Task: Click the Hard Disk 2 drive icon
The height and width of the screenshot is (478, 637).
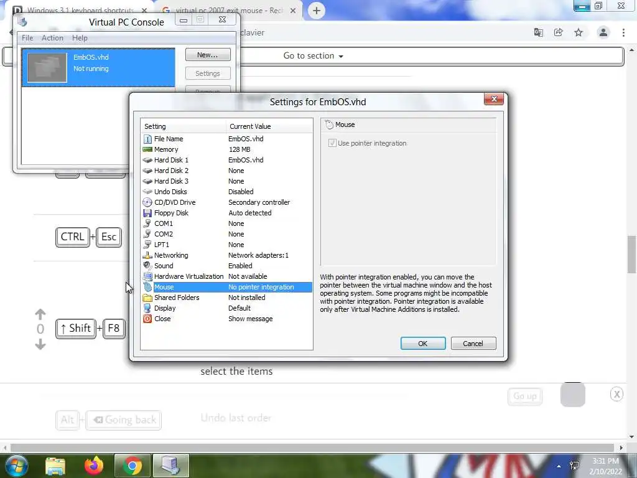Action: pyautogui.click(x=147, y=171)
